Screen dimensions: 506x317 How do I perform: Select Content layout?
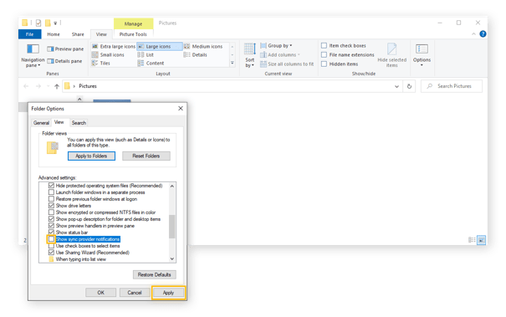(151, 64)
